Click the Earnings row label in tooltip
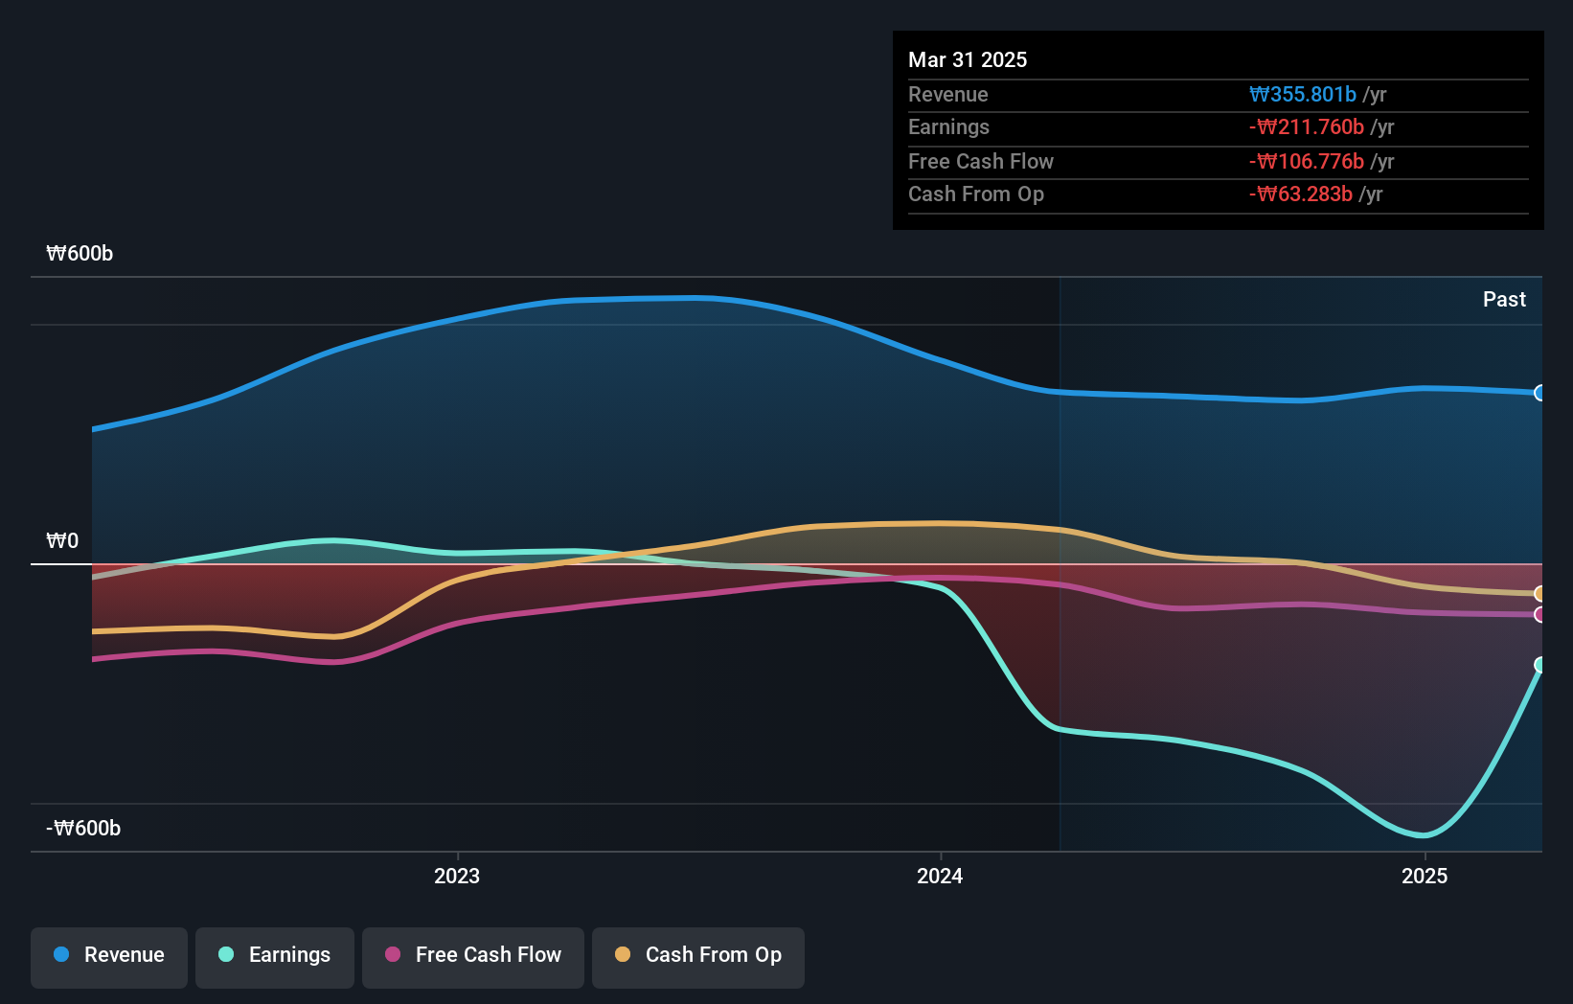This screenshot has height=1004, width=1573. (949, 126)
